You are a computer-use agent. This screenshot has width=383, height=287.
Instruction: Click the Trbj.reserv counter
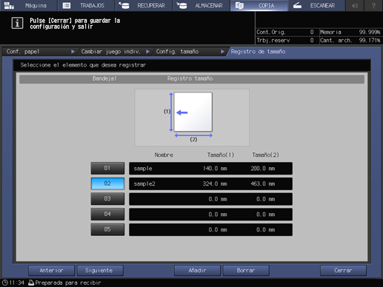click(285, 40)
